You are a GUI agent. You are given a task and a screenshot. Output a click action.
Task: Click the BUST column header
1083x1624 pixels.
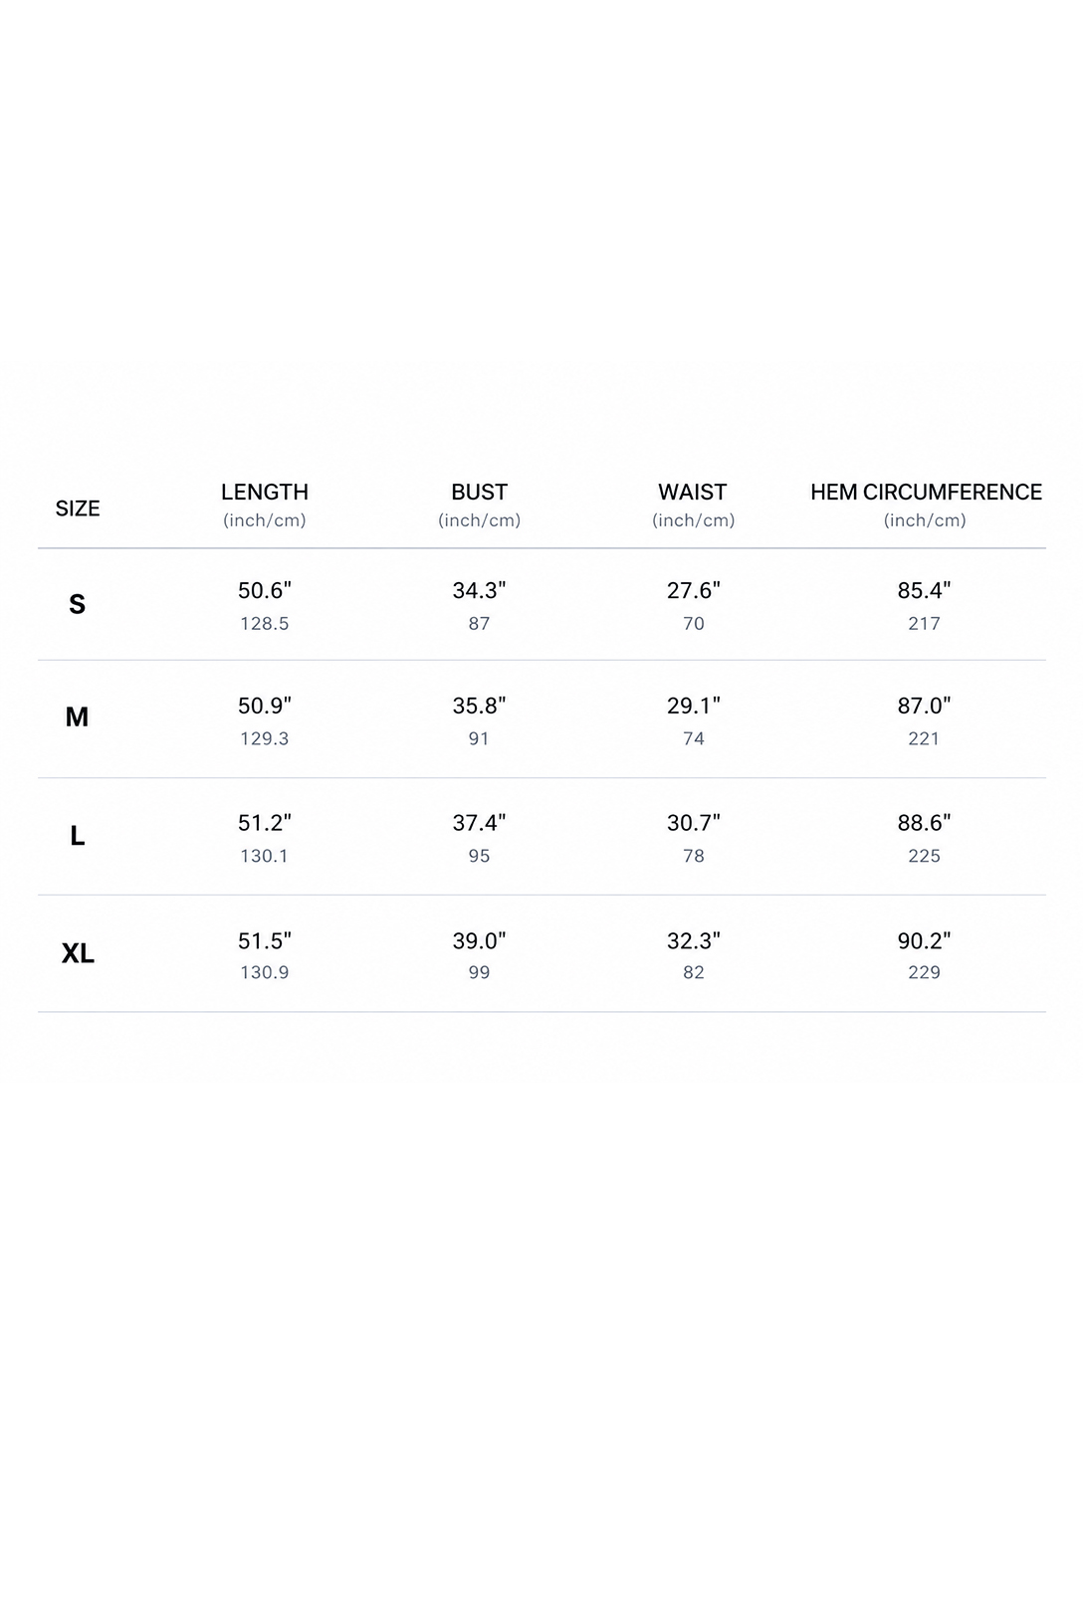[x=479, y=492]
